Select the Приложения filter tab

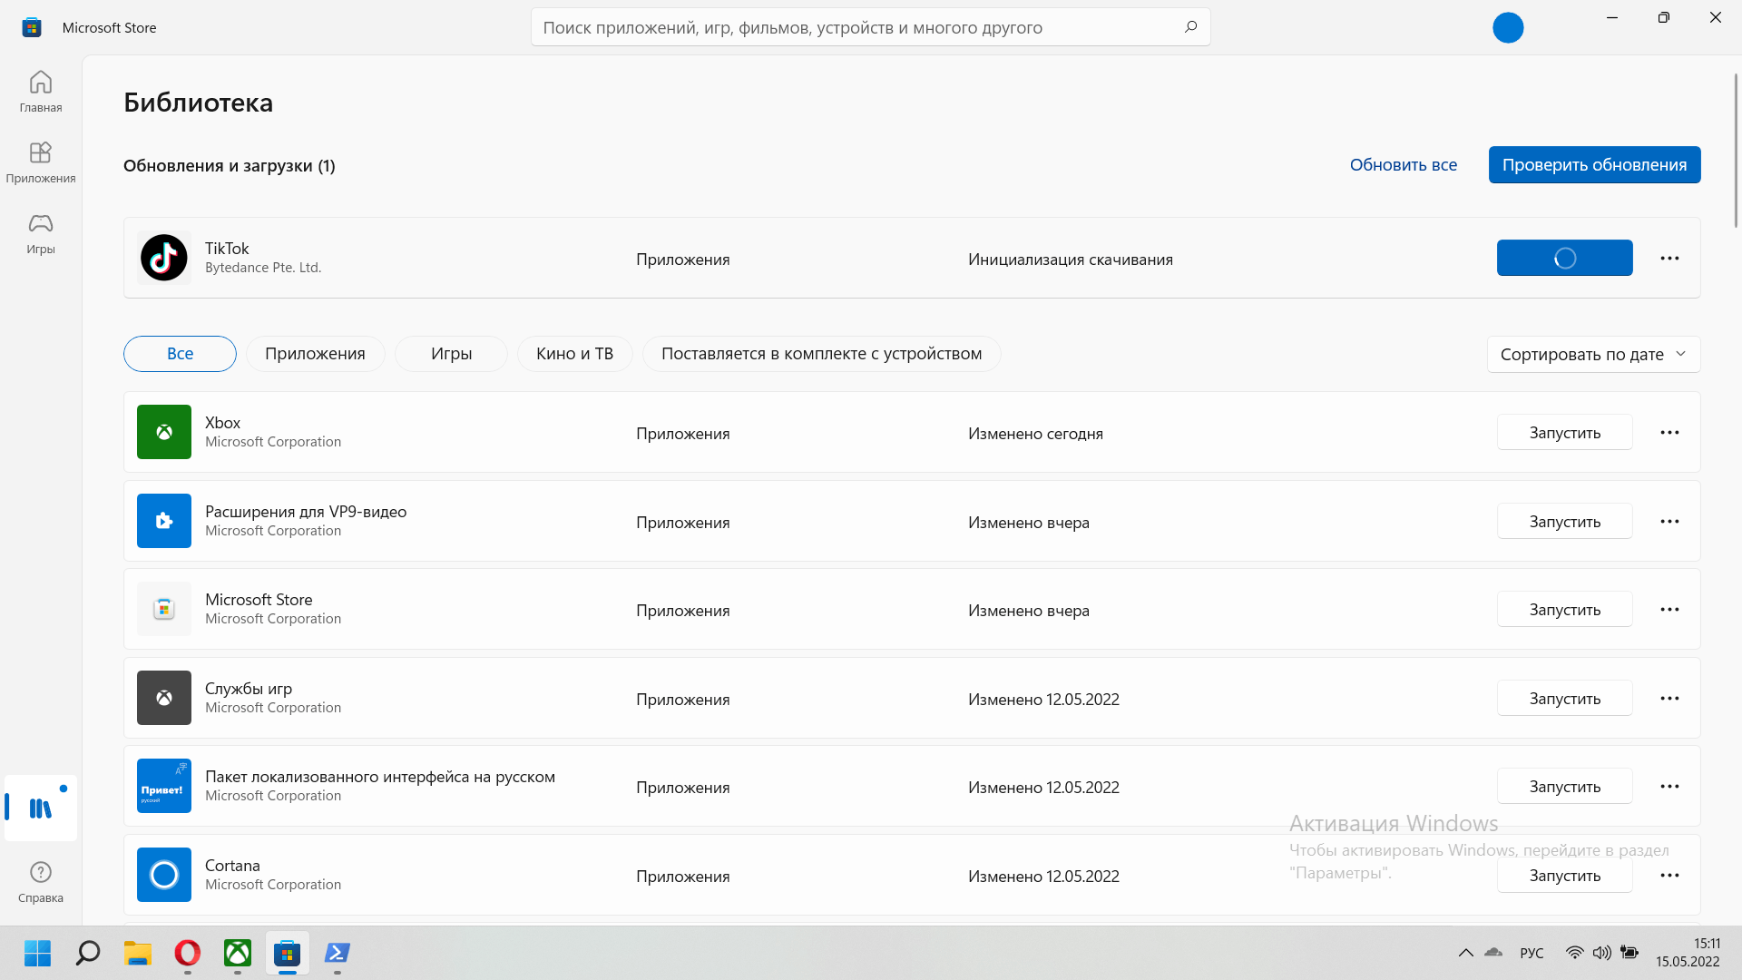[315, 354]
